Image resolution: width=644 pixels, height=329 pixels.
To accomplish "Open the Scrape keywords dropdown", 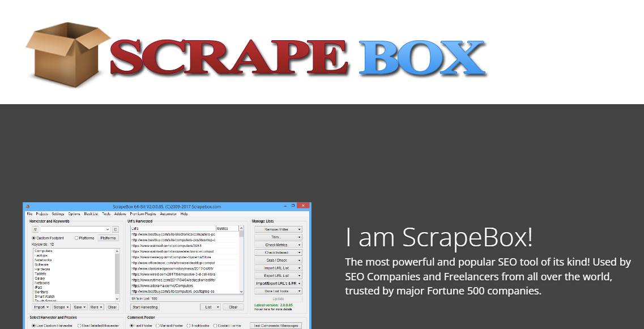I will [x=61, y=307].
